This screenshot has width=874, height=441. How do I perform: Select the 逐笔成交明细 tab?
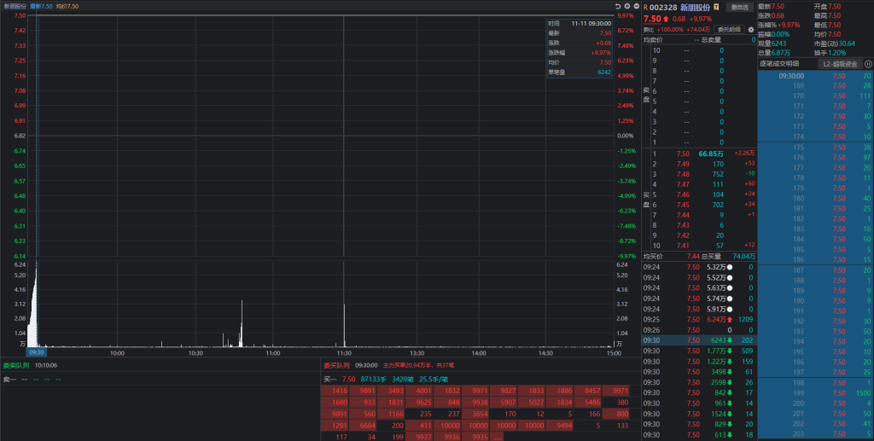click(779, 63)
